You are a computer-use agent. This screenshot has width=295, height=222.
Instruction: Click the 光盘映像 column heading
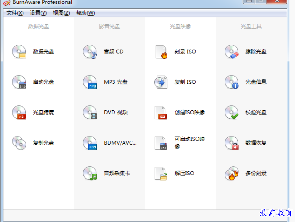click(181, 26)
